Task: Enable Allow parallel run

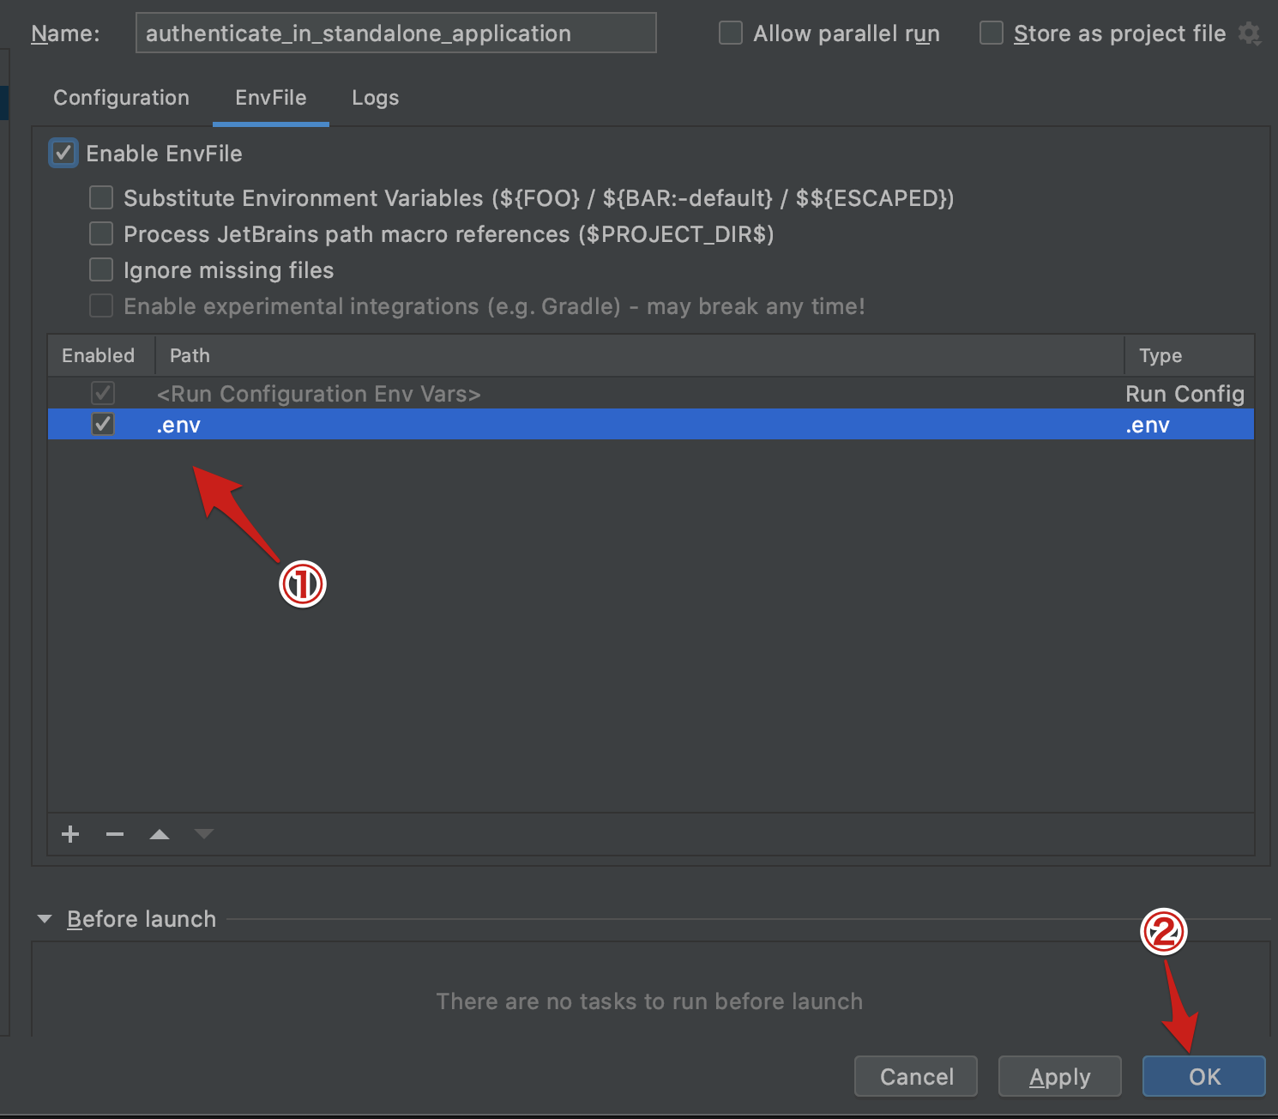Action: click(x=730, y=33)
